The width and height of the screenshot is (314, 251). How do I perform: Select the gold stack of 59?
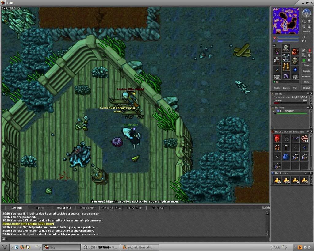click(x=277, y=180)
